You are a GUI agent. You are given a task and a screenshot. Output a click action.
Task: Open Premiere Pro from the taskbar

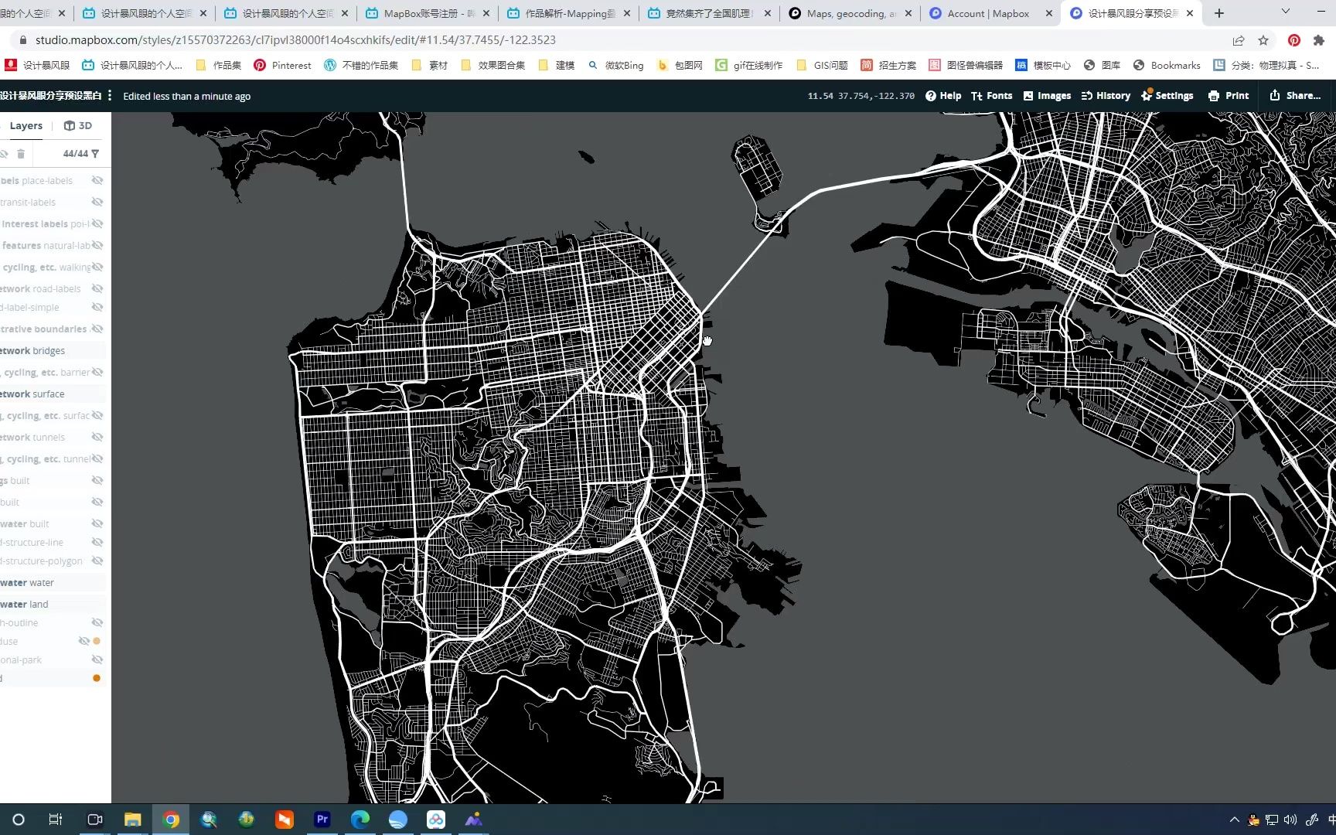[322, 819]
